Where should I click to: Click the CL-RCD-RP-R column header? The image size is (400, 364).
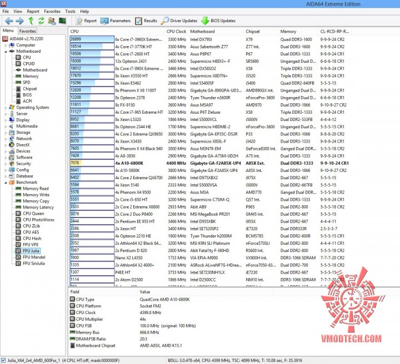click(334, 31)
